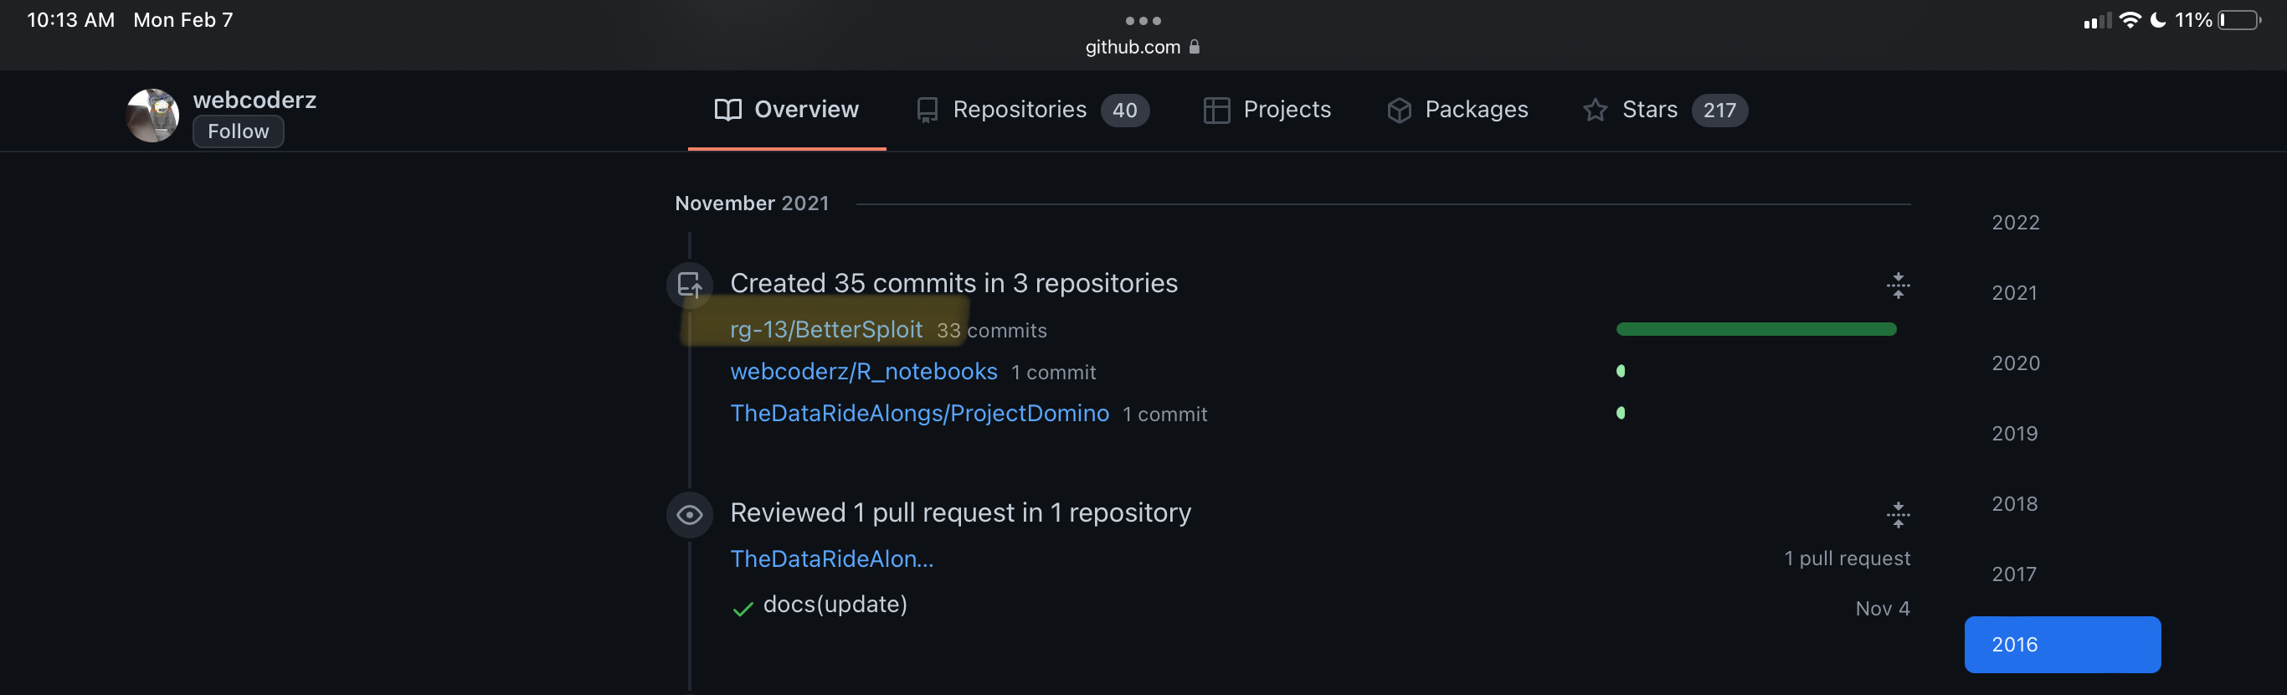Viewport: 2287px width, 695px height.
Task: Click the 'Created 35 commits in 3 repositories' heading
Action: pos(953,283)
